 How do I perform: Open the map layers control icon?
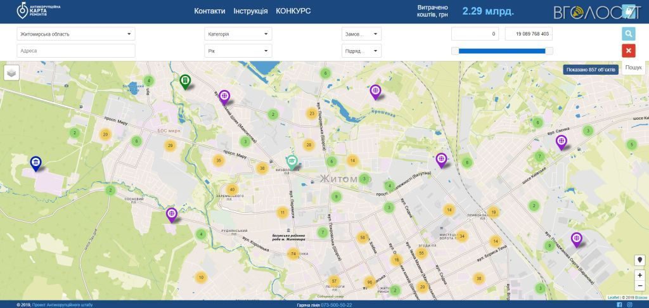[12, 73]
